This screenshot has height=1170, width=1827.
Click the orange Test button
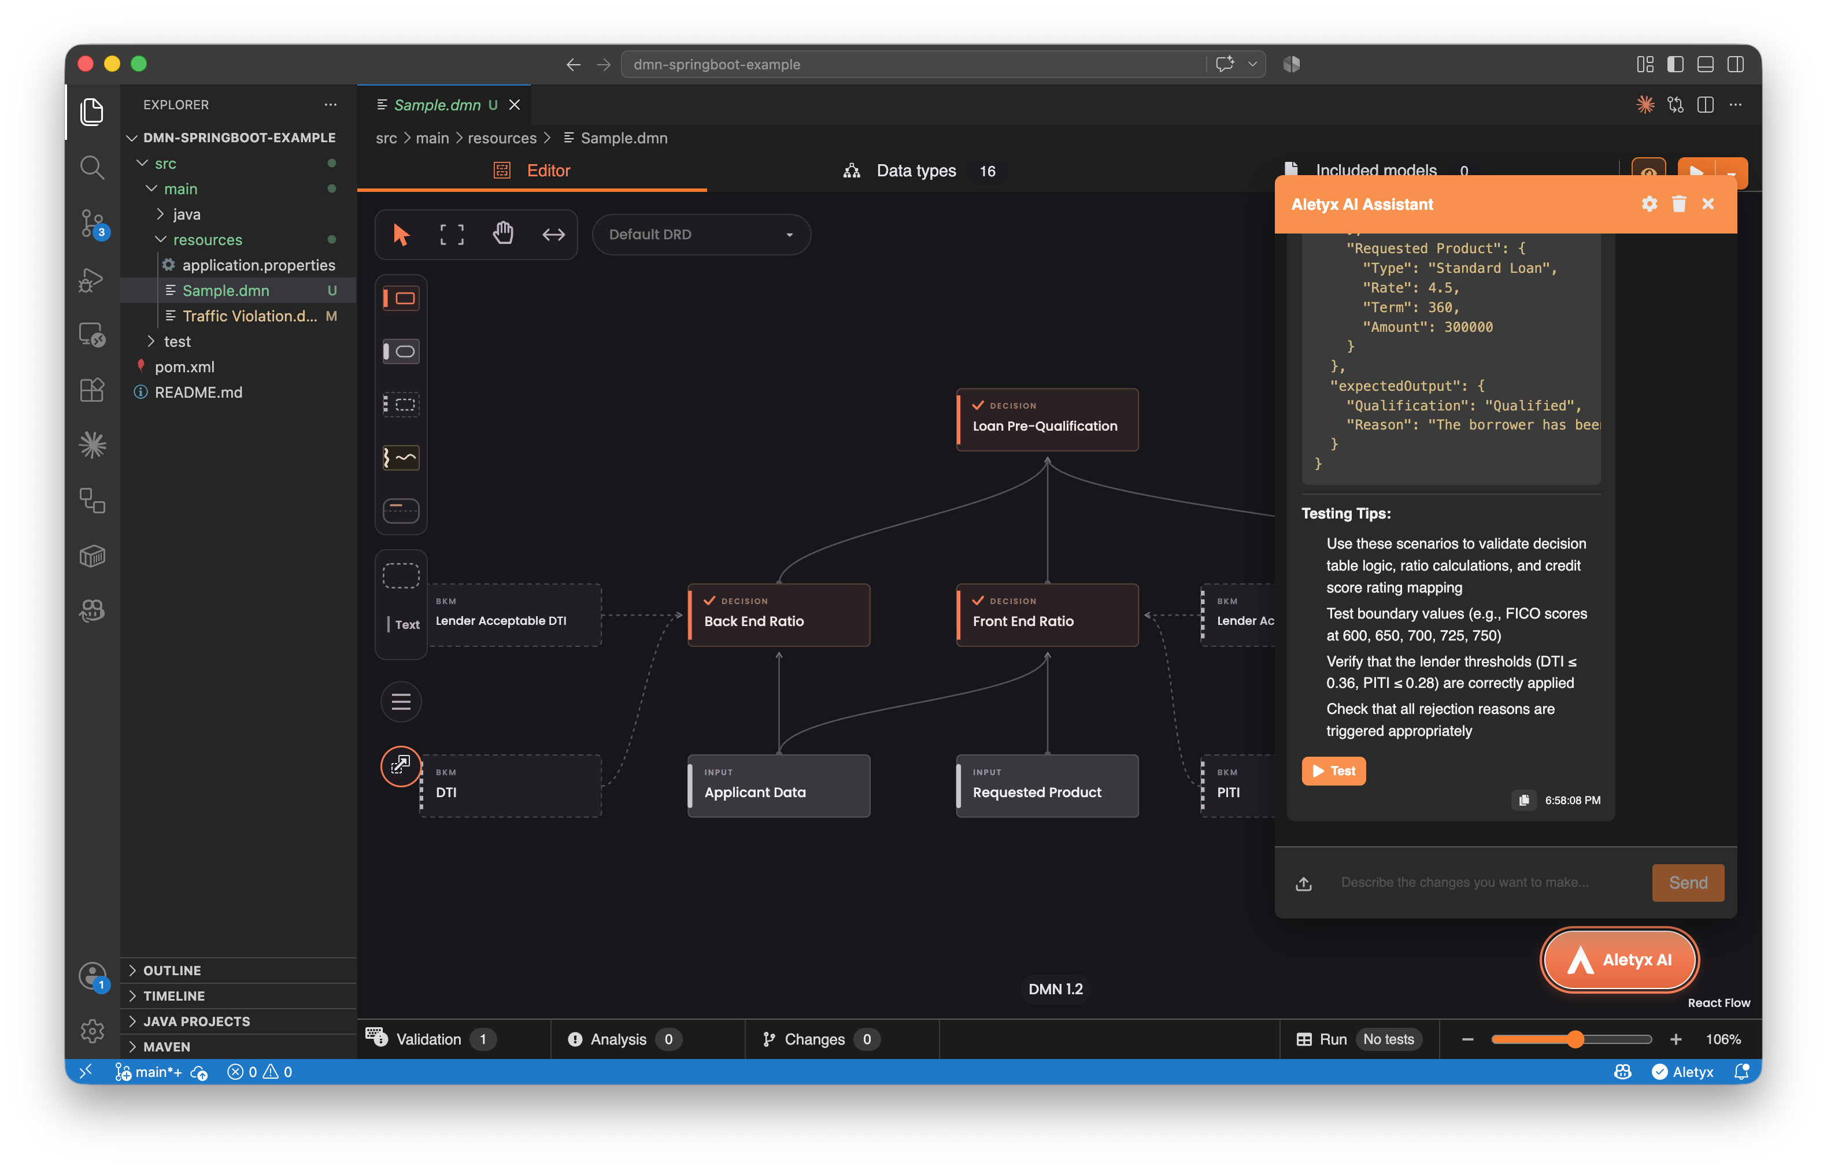tap(1333, 771)
